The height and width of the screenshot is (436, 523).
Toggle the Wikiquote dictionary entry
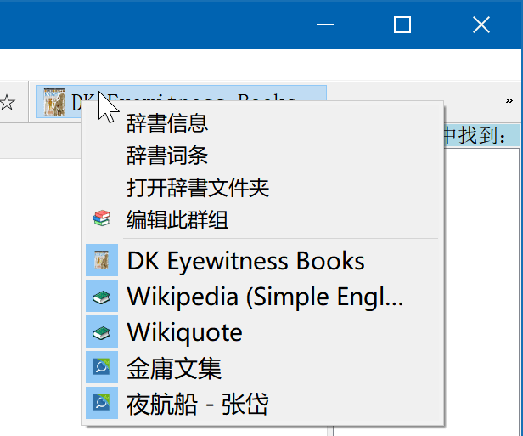coord(184,331)
